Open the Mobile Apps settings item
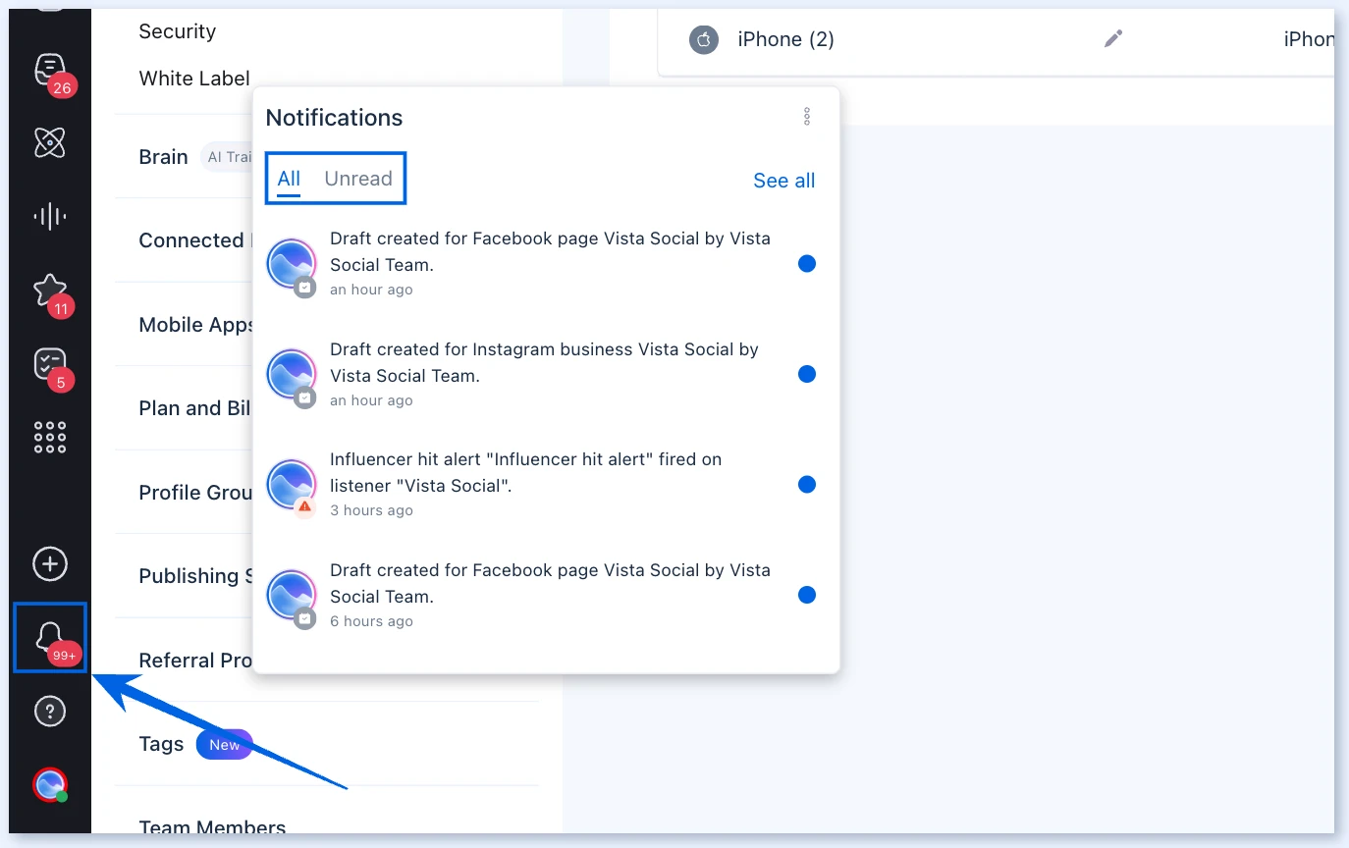Viewport: 1349px width, 848px height. click(x=196, y=325)
